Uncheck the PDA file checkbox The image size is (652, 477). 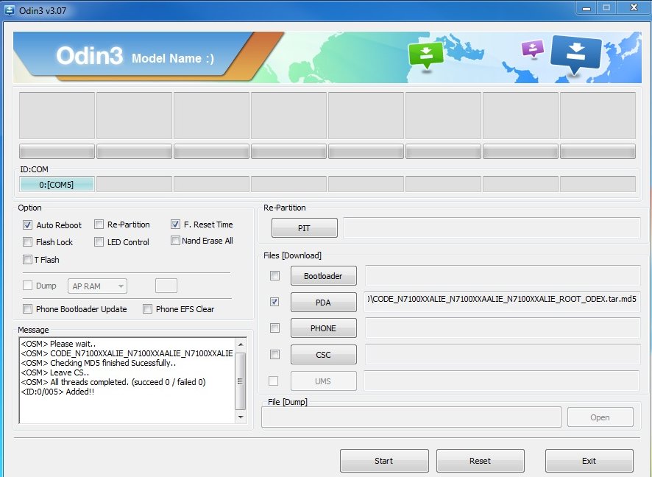click(x=274, y=302)
